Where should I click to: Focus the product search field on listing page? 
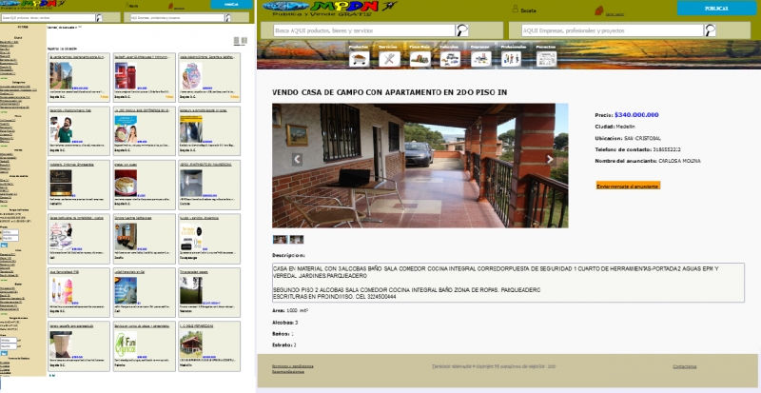(x=49, y=17)
